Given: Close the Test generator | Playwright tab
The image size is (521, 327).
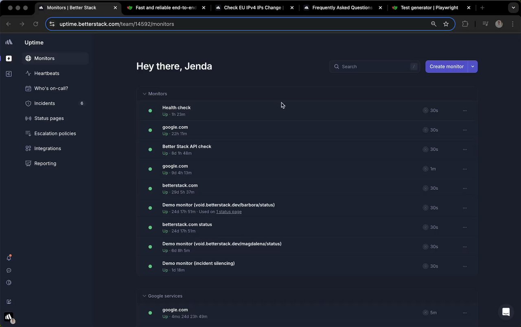Looking at the screenshot, I should [x=468, y=8].
